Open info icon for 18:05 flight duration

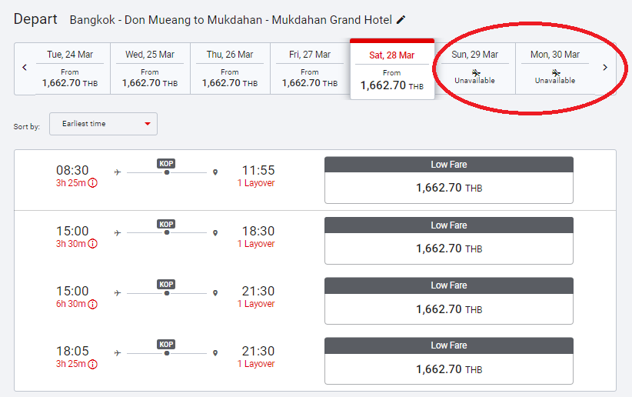click(x=93, y=365)
